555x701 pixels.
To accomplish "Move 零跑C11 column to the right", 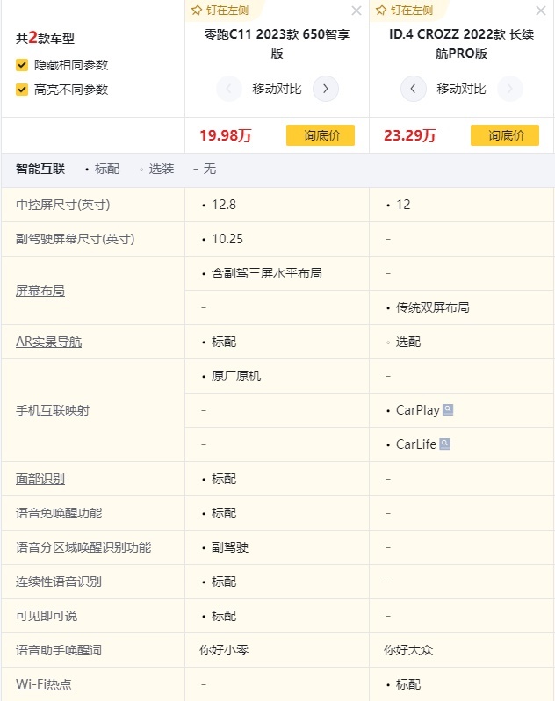I will (325, 89).
